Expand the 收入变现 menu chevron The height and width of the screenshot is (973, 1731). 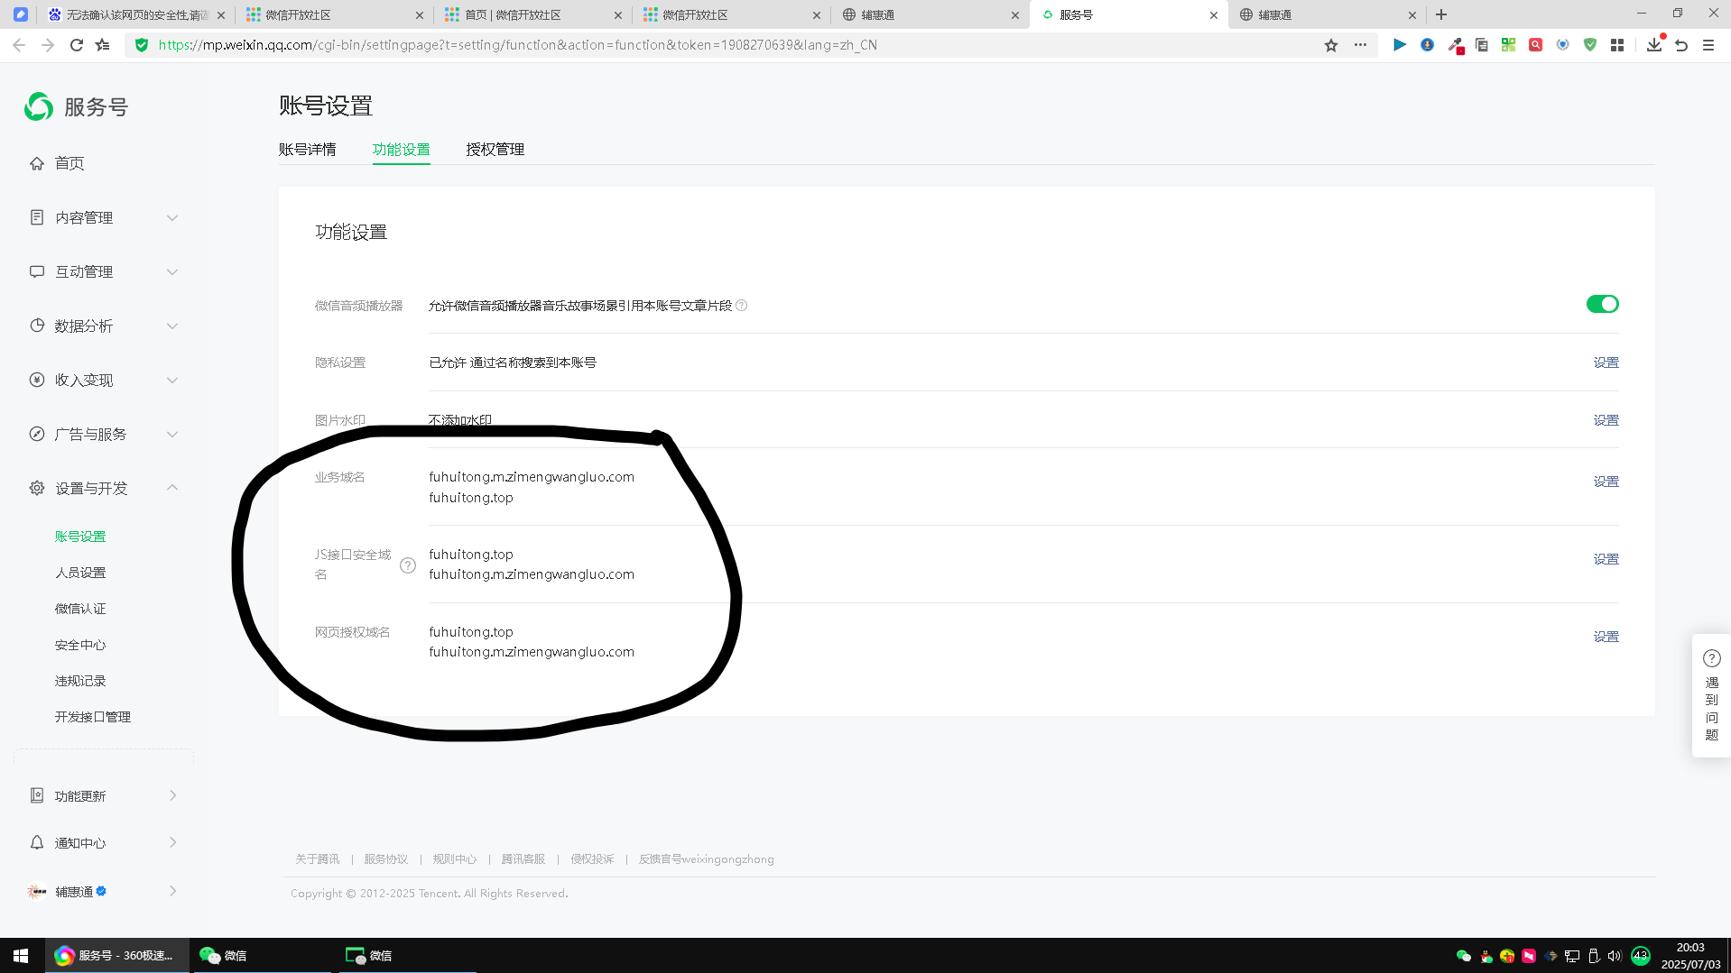172,380
